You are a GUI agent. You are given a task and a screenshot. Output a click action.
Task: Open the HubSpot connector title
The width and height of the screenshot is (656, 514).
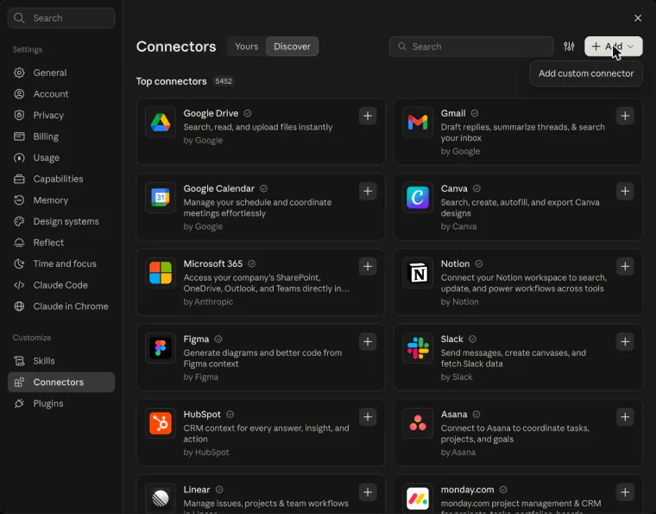pyautogui.click(x=202, y=415)
